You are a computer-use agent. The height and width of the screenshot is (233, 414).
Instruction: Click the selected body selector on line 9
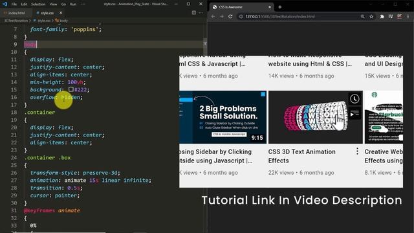(30, 45)
